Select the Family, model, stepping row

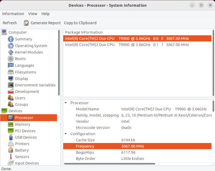point(137,115)
